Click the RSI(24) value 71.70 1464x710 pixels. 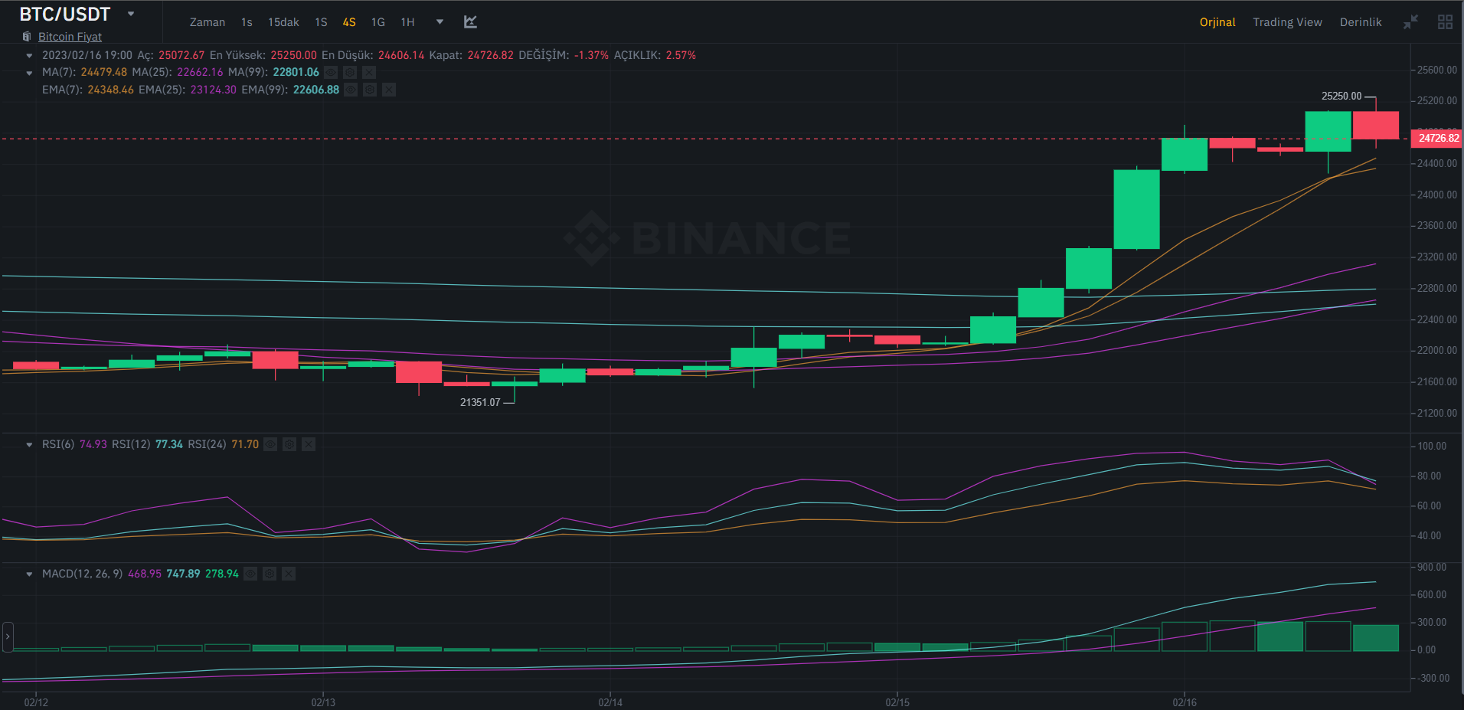[x=245, y=444]
